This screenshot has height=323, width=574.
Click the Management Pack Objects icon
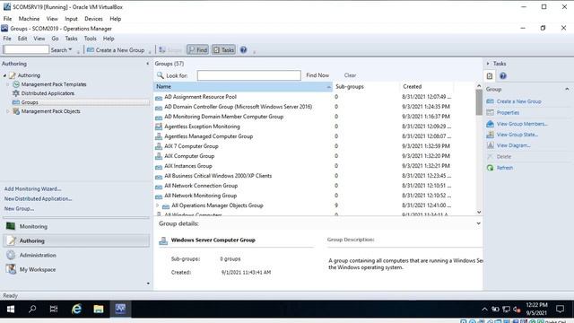click(x=16, y=111)
